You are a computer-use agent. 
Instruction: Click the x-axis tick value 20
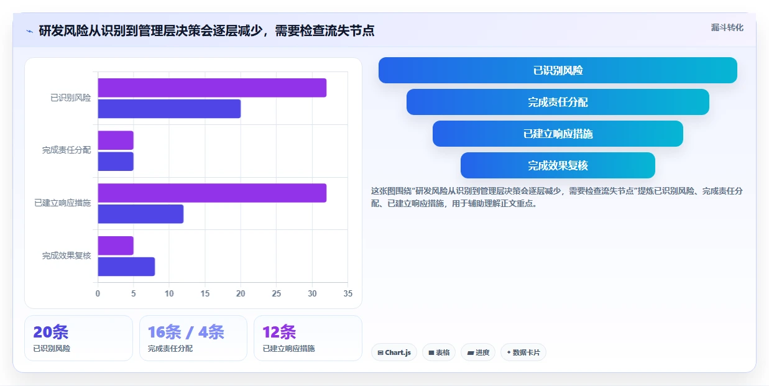tap(241, 293)
